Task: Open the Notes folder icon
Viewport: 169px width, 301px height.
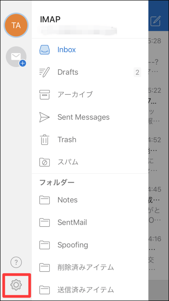Action: (x=45, y=200)
